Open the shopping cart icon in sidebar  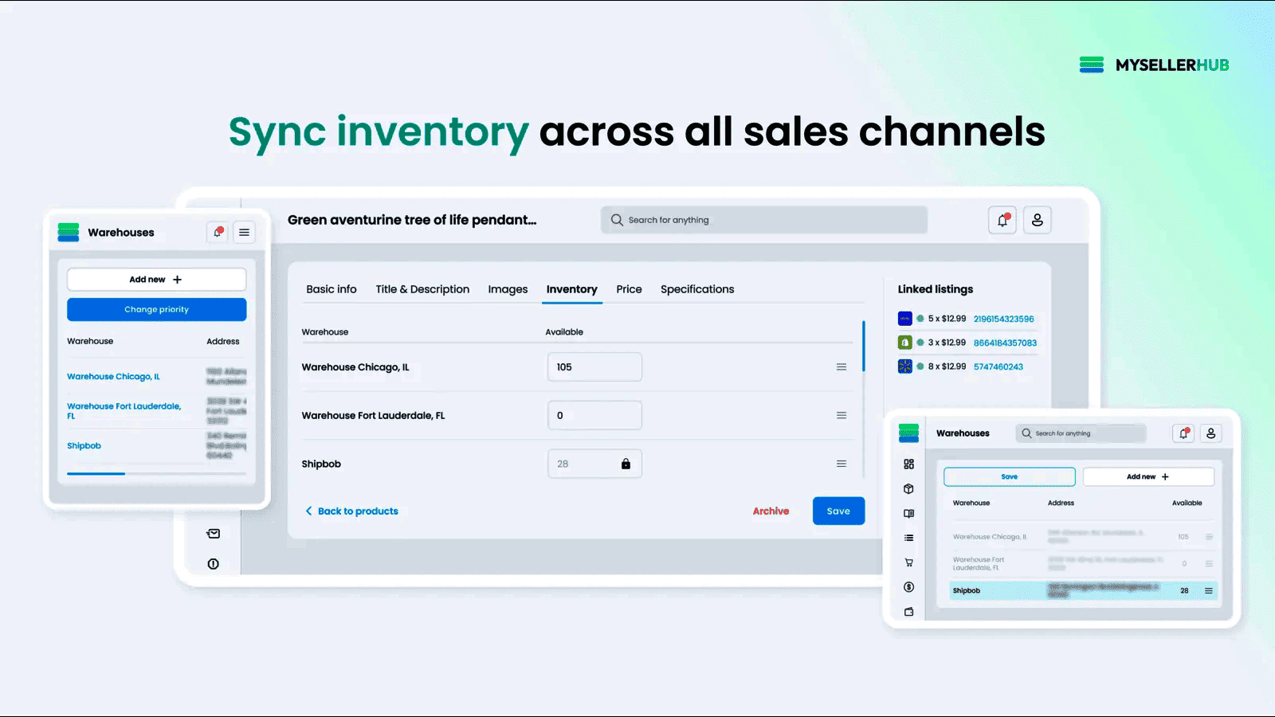pyautogui.click(x=909, y=562)
